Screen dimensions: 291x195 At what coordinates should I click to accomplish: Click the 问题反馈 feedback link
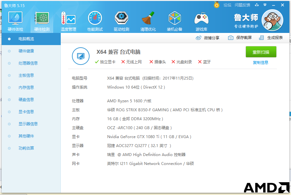coord(242,5)
